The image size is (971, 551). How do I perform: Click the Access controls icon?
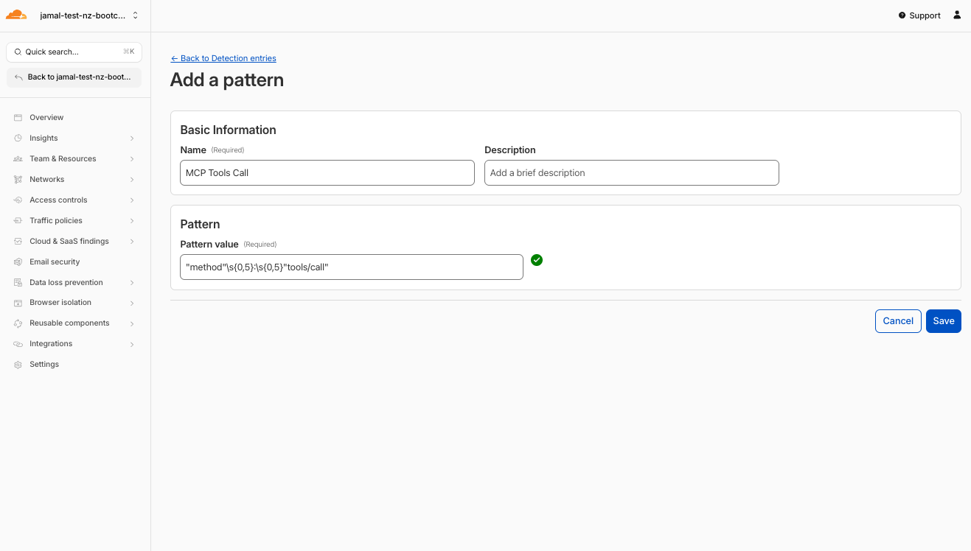coord(18,200)
